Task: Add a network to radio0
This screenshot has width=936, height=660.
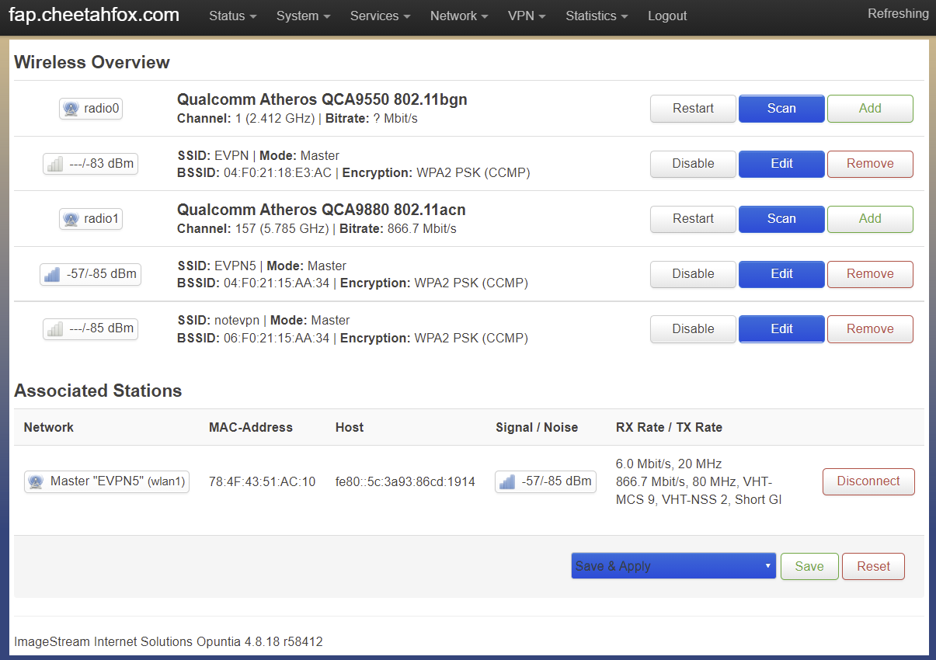Action: click(x=870, y=109)
